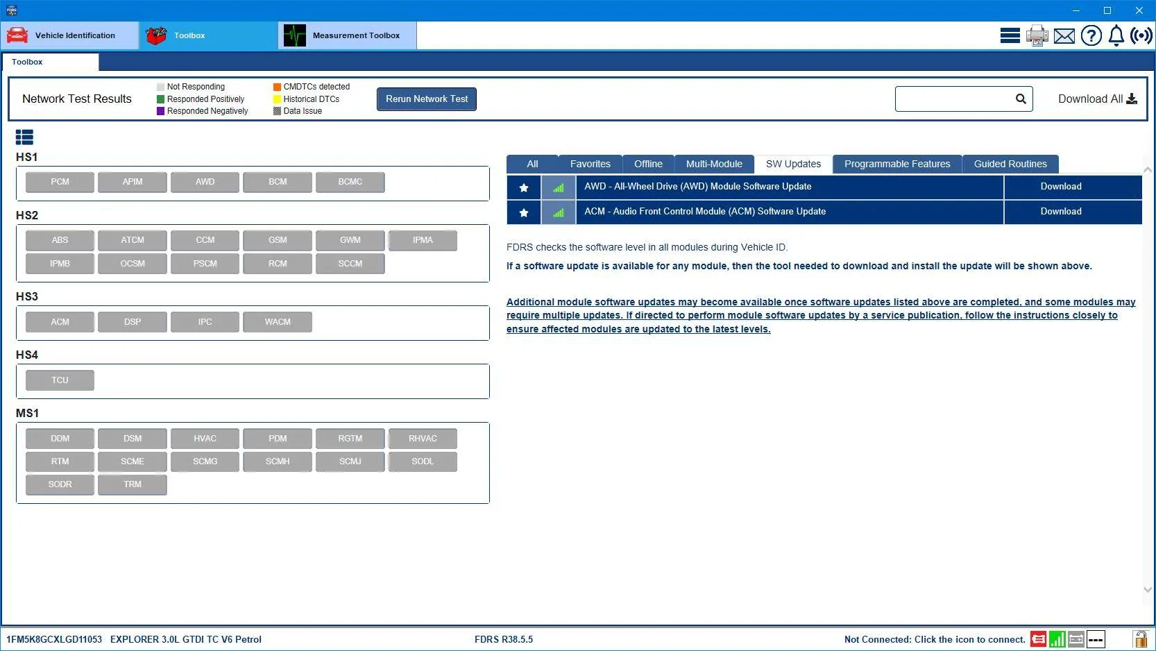Click the printer icon

tap(1037, 35)
